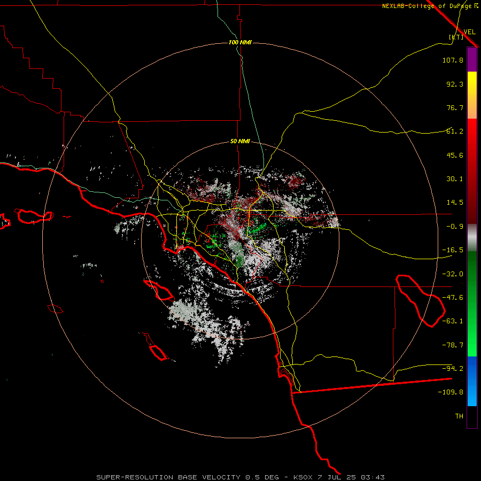
Task: Click the -78.7 scale value
Action: click(x=453, y=345)
